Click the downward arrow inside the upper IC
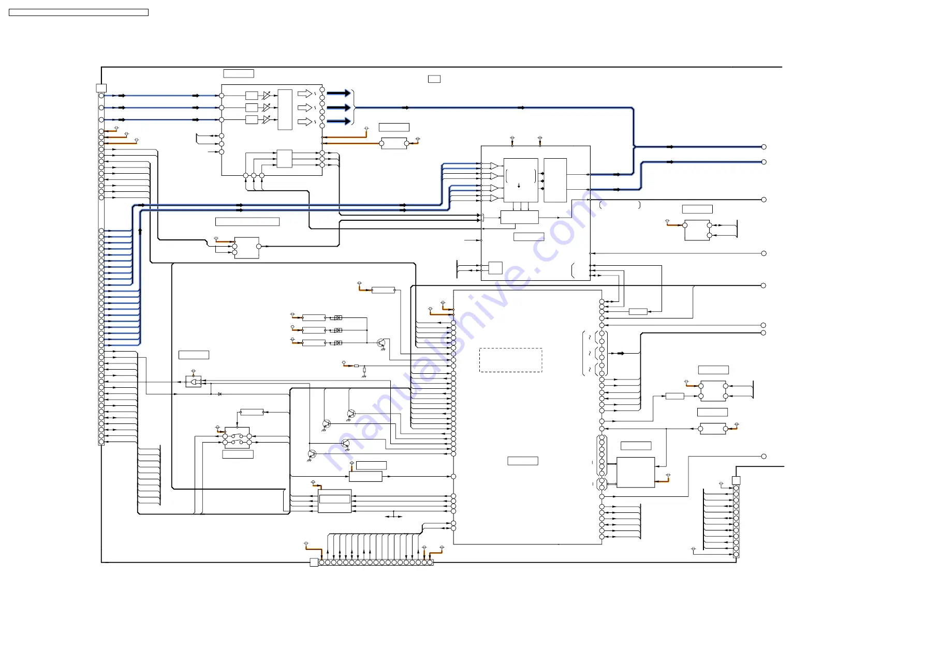The image size is (925, 653). [519, 186]
